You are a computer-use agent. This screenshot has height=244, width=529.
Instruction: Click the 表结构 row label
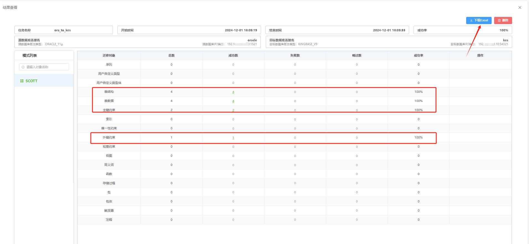pyautogui.click(x=109, y=92)
